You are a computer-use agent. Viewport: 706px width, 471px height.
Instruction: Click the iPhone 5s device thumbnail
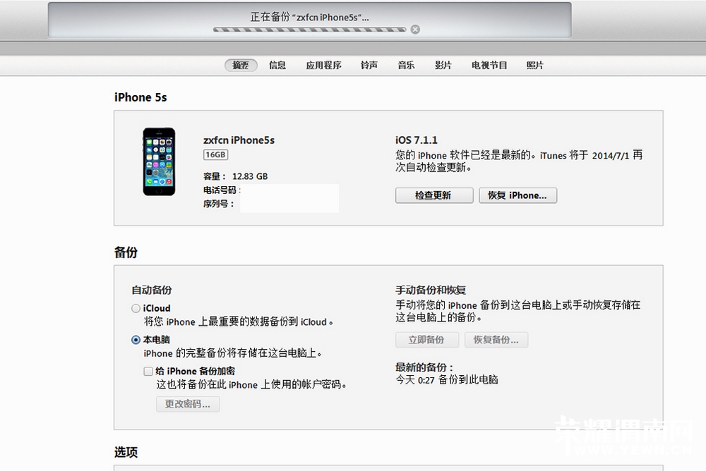[x=159, y=161]
